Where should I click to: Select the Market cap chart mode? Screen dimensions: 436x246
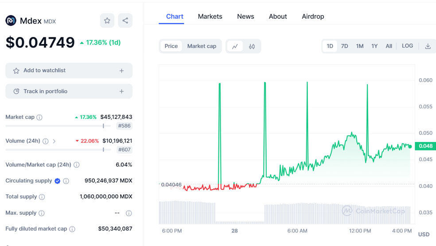(202, 46)
